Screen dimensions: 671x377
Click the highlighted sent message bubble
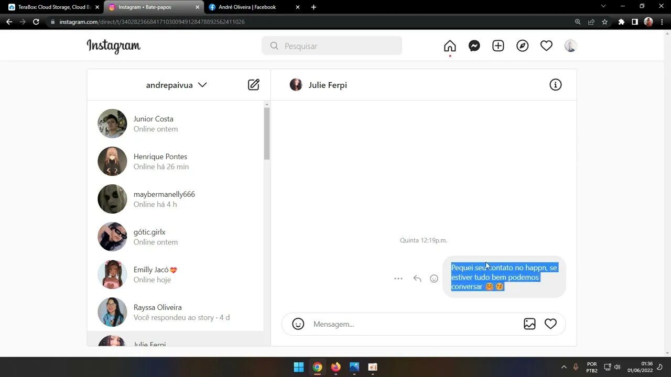504,277
